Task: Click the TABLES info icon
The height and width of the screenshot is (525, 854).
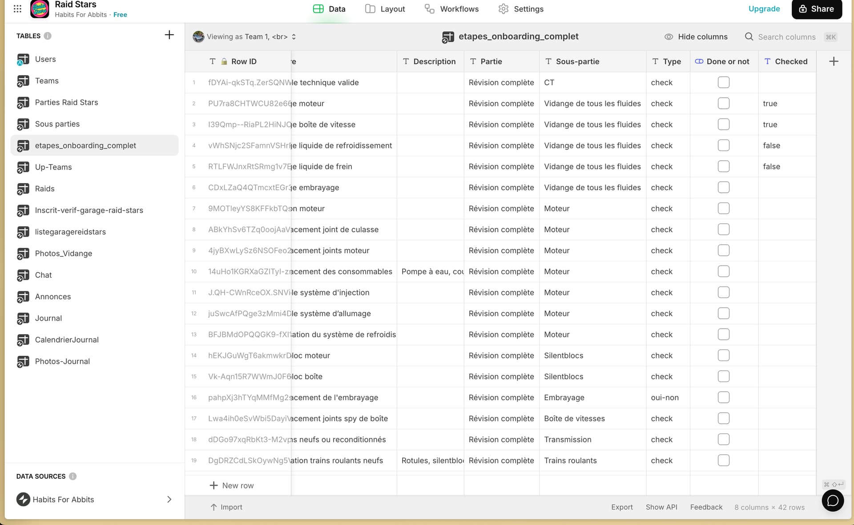Action: click(48, 36)
